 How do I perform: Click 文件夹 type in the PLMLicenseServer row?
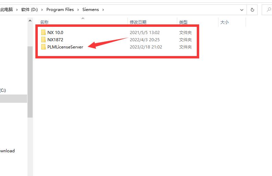click(x=185, y=47)
